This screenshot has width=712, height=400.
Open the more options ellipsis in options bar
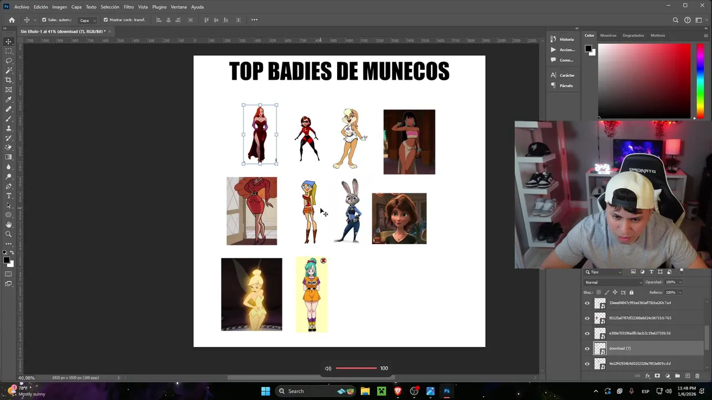[x=254, y=20]
